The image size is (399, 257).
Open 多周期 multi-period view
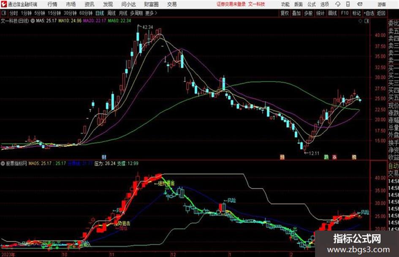[136, 13]
